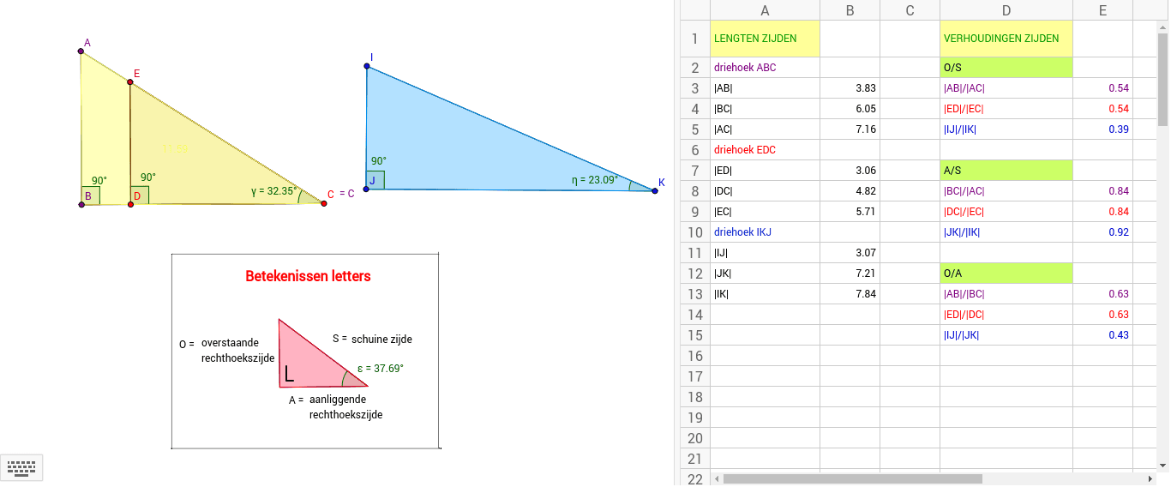This screenshot has height=487, width=1171.
Task: Click cell 'LENGTEN ZIJDEN'
Action: [x=765, y=39]
